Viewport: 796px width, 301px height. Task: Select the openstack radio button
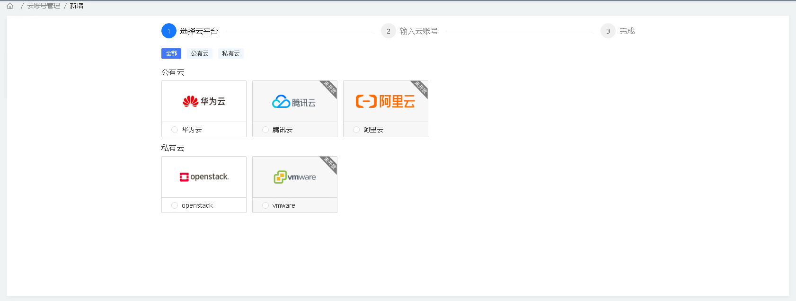pos(175,205)
